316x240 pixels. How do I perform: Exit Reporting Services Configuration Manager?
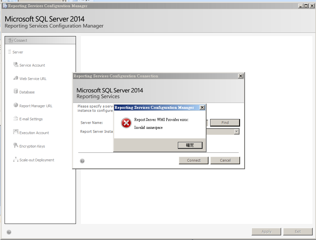(x=298, y=231)
